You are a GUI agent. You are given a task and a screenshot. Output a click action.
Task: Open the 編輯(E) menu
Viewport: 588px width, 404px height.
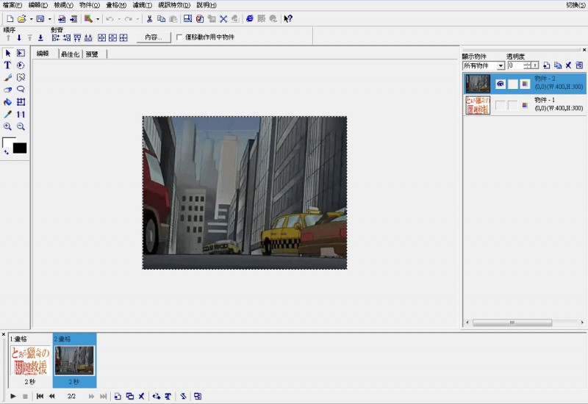[x=38, y=5]
